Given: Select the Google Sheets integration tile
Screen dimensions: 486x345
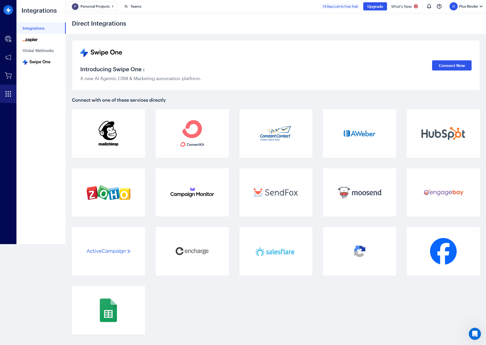Looking at the screenshot, I should pos(108,310).
